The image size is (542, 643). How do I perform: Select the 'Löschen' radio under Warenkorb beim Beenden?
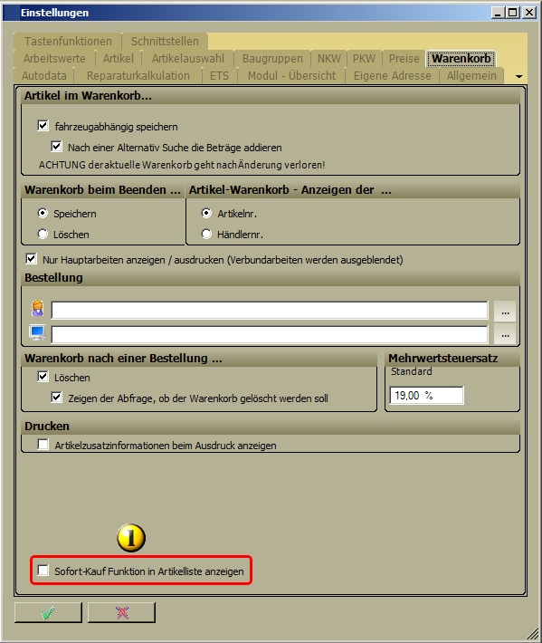point(43,235)
